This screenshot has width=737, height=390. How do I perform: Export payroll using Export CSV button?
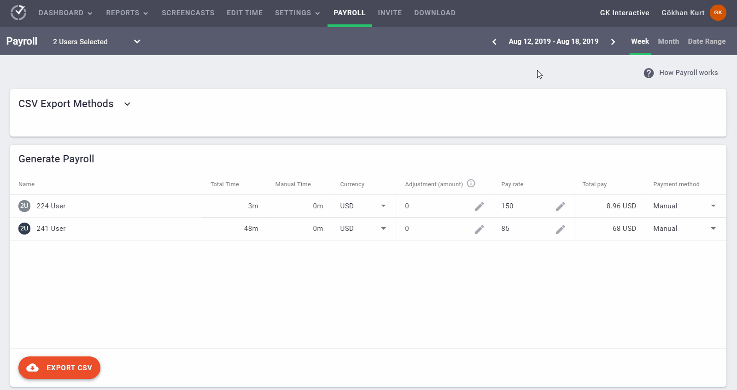coord(59,368)
